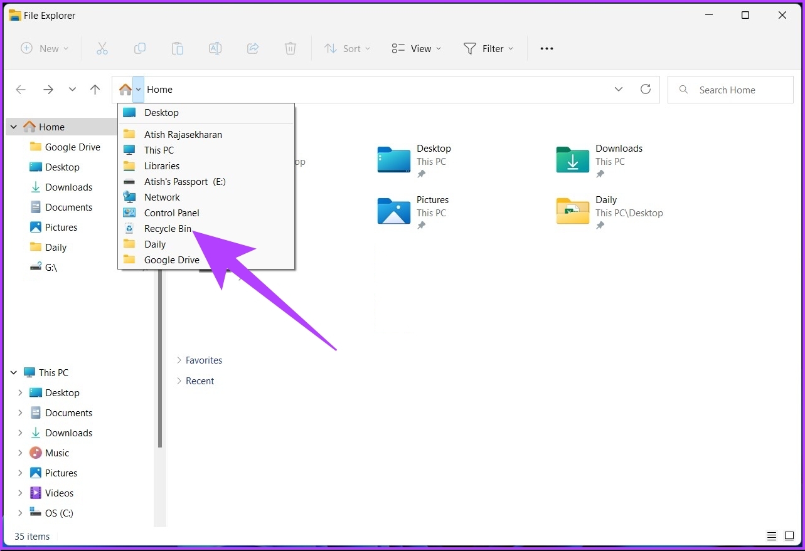
Task: Open the Sort dropdown
Action: click(347, 48)
